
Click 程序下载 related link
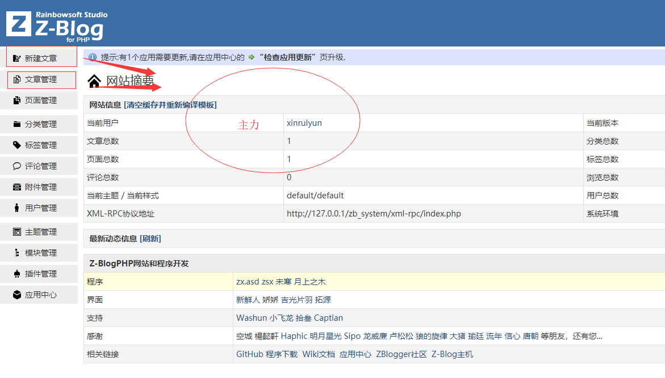tap(282, 354)
